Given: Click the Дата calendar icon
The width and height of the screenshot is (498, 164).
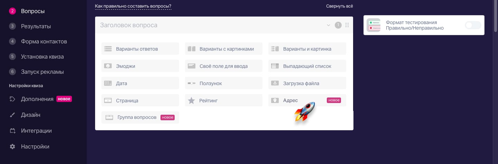Looking at the screenshot, I should click(x=108, y=83).
